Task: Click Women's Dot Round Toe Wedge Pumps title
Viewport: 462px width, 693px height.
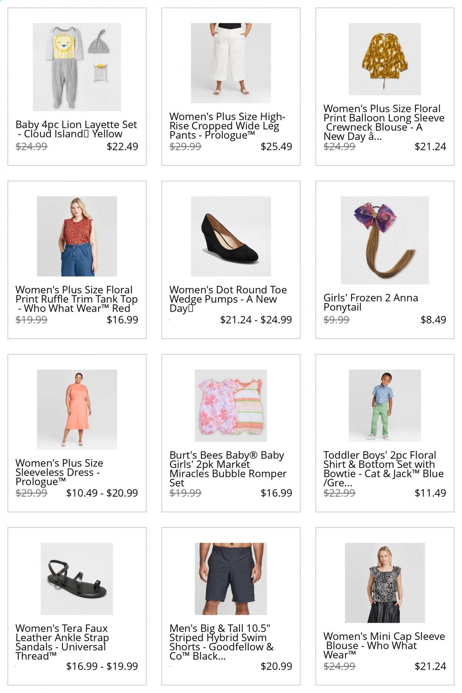Action: [x=228, y=299]
